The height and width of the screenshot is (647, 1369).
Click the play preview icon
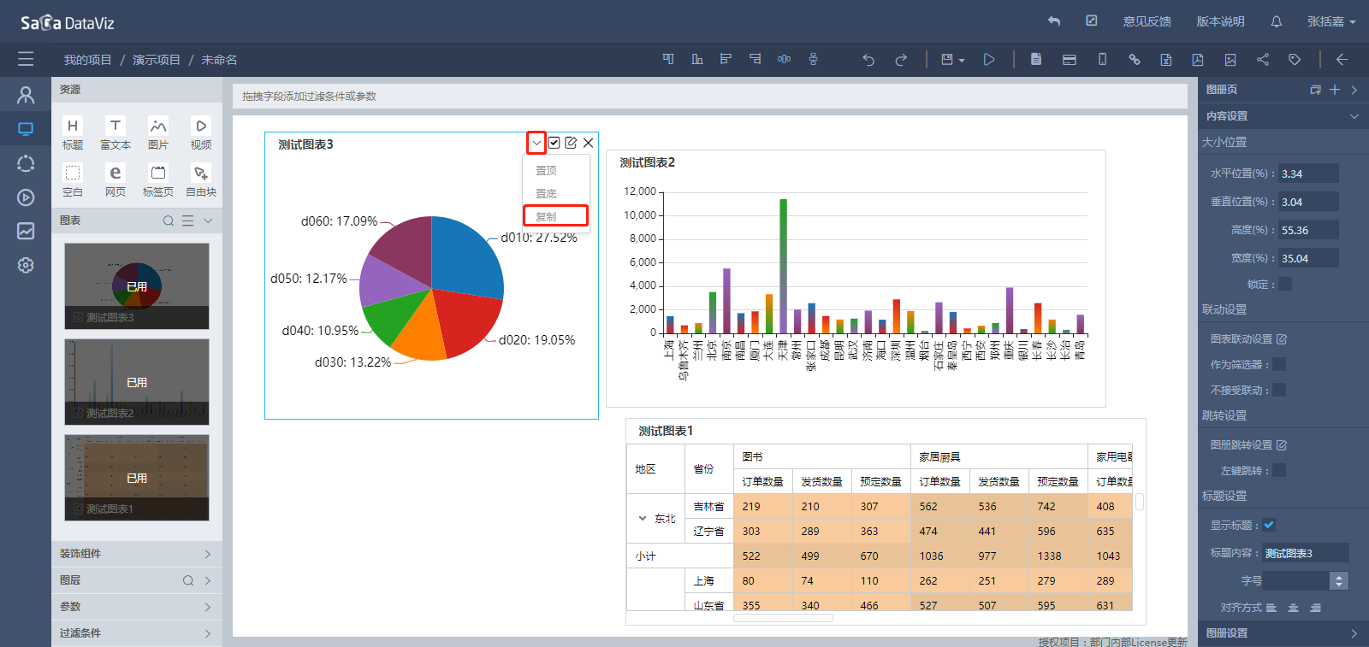coord(989,60)
